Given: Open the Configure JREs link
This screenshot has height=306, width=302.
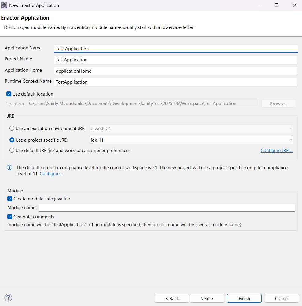Looking at the screenshot, I should coord(277,150).
